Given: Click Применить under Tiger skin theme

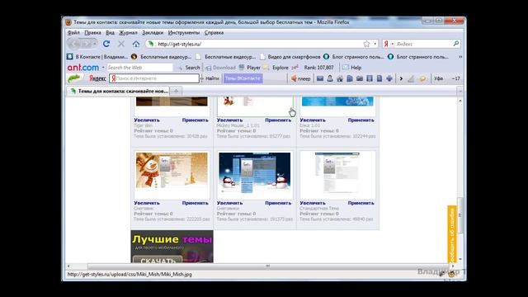Looking at the screenshot, I should (196, 120).
